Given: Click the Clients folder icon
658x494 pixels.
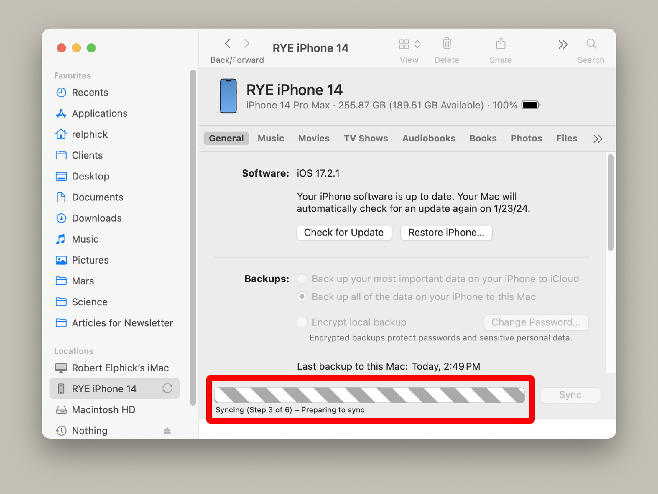Looking at the screenshot, I should [61, 155].
